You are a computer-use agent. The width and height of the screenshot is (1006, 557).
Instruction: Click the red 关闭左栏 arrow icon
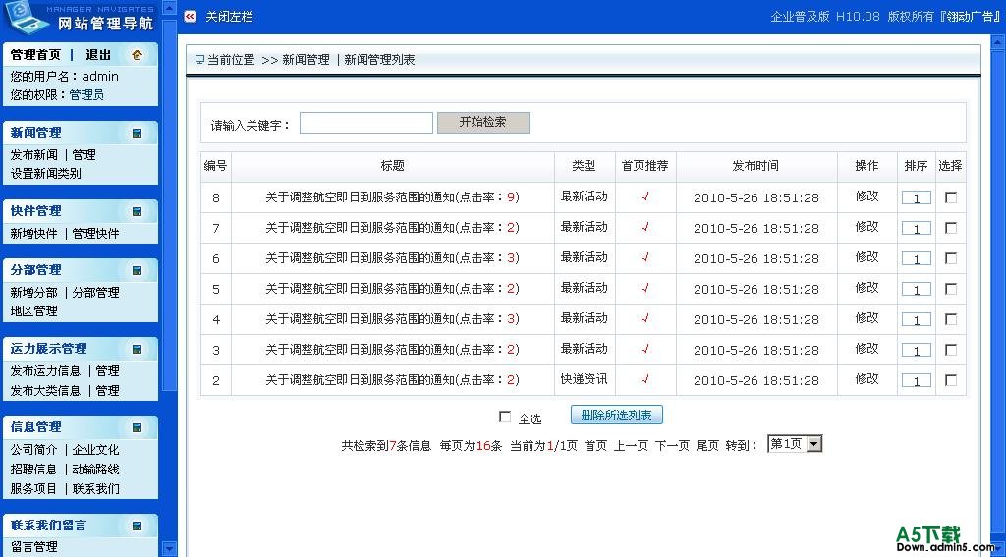coord(191,17)
